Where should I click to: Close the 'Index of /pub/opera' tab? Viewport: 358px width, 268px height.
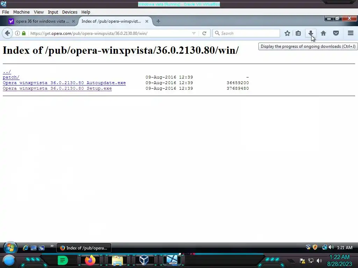pos(147,21)
